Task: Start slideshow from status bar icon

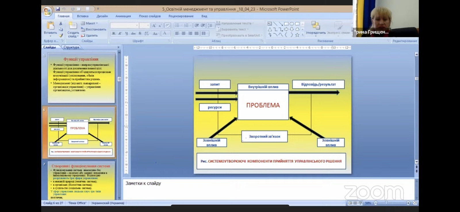Action: 360,203
